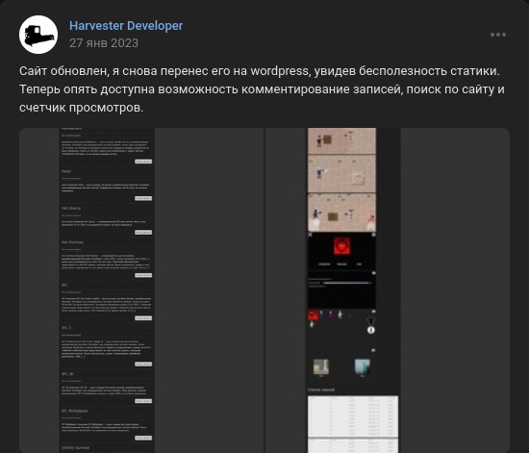This screenshot has height=453, width=529.
Task: Open the grey room thumbnail in right screenshot
Action: tap(321, 367)
